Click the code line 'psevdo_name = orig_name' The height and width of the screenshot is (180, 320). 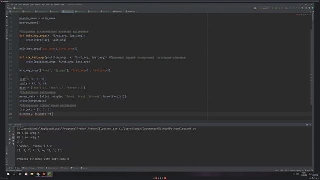point(37,18)
